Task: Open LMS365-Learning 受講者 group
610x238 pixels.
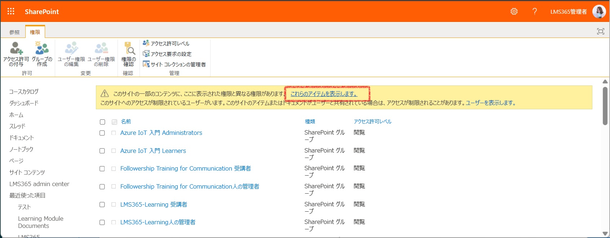Action: coord(154,204)
